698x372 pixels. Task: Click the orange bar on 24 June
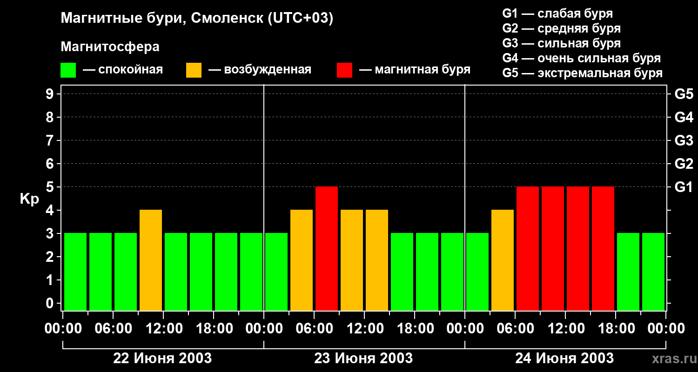(x=503, y=260)
